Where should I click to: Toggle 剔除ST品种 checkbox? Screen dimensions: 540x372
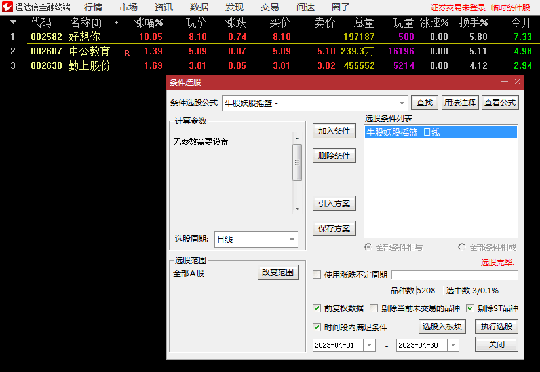pos(470,308)
